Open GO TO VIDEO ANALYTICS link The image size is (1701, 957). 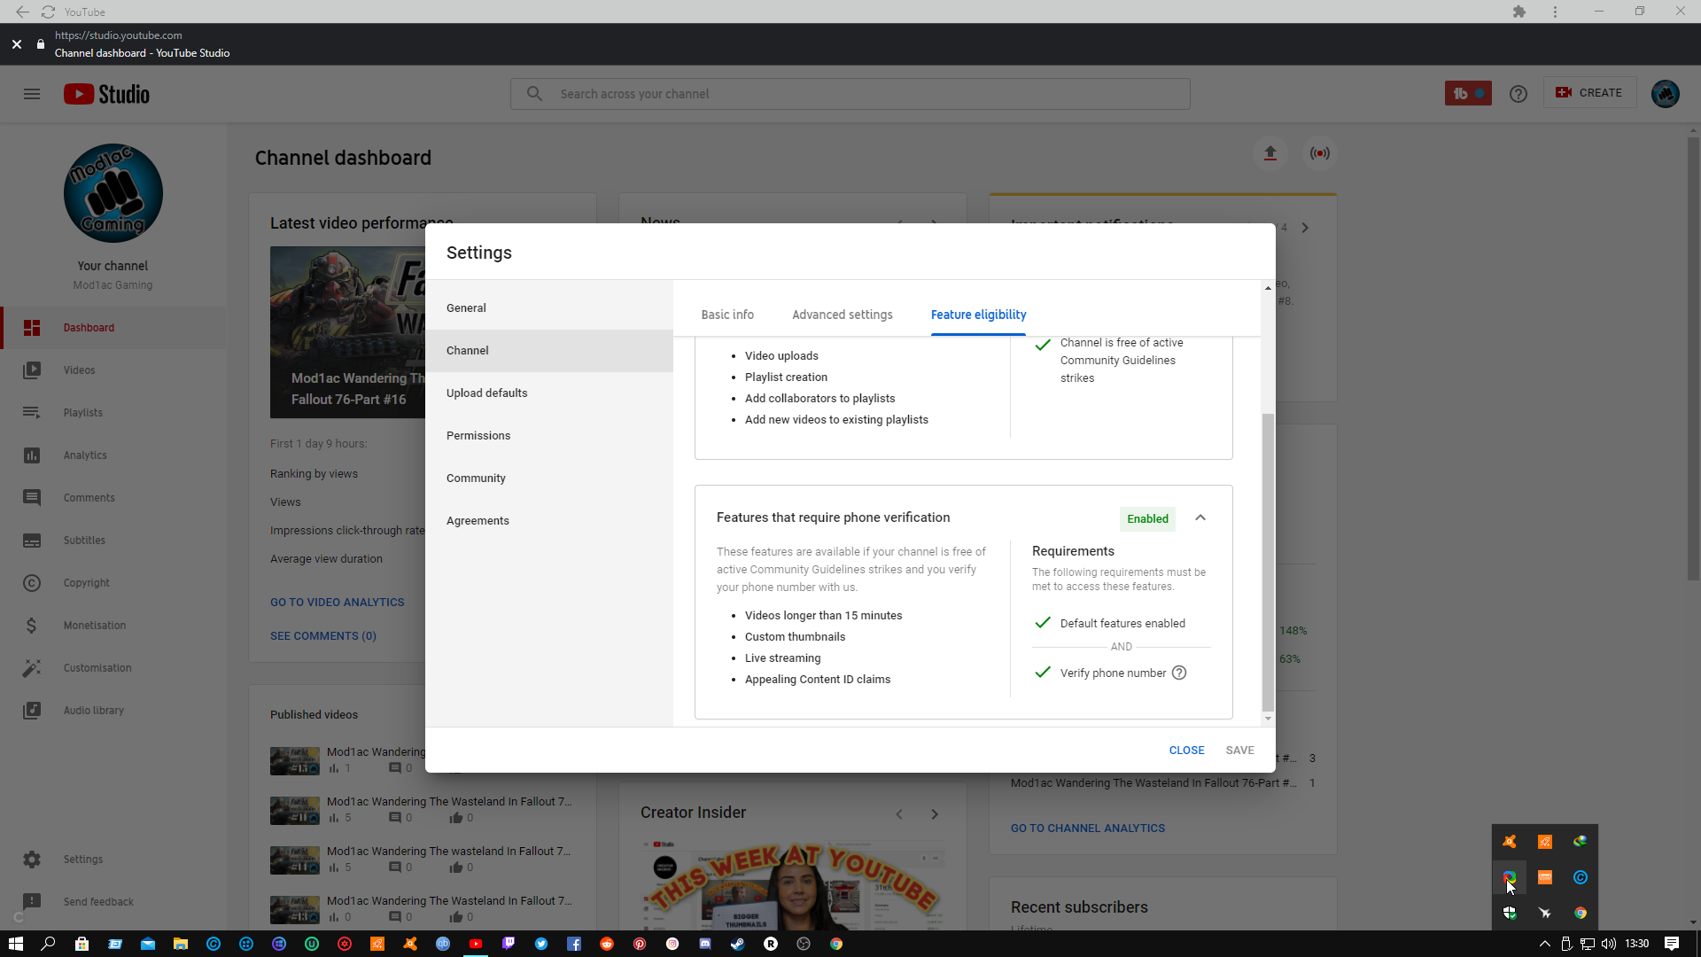click(337, 603)
